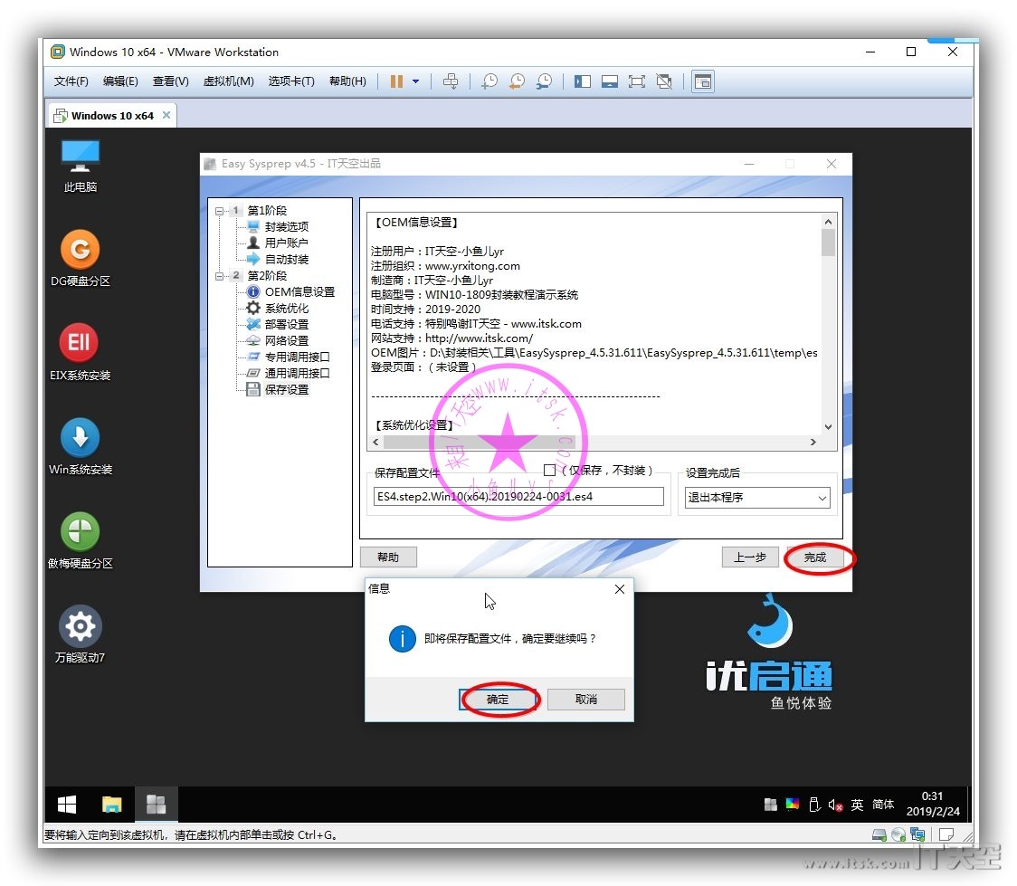Image resolution: width=1017 pixels, height=886 pixels.
Task: Open the 选项卡(T) menu
Action: pos(291,81)
